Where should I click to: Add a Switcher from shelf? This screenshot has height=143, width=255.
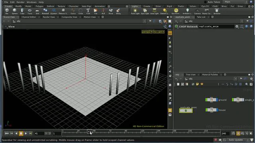[x=217, y=12]
